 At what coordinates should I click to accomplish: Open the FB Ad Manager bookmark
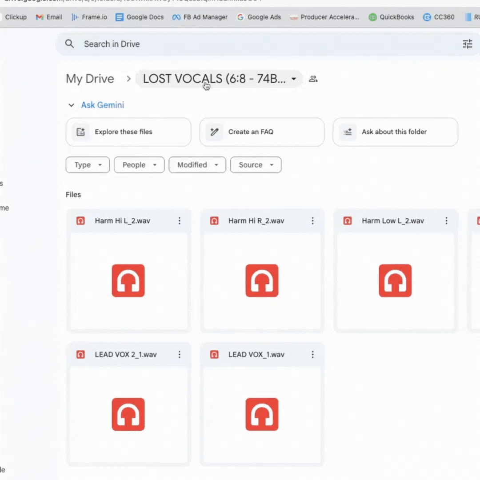[x=200, y=17]
